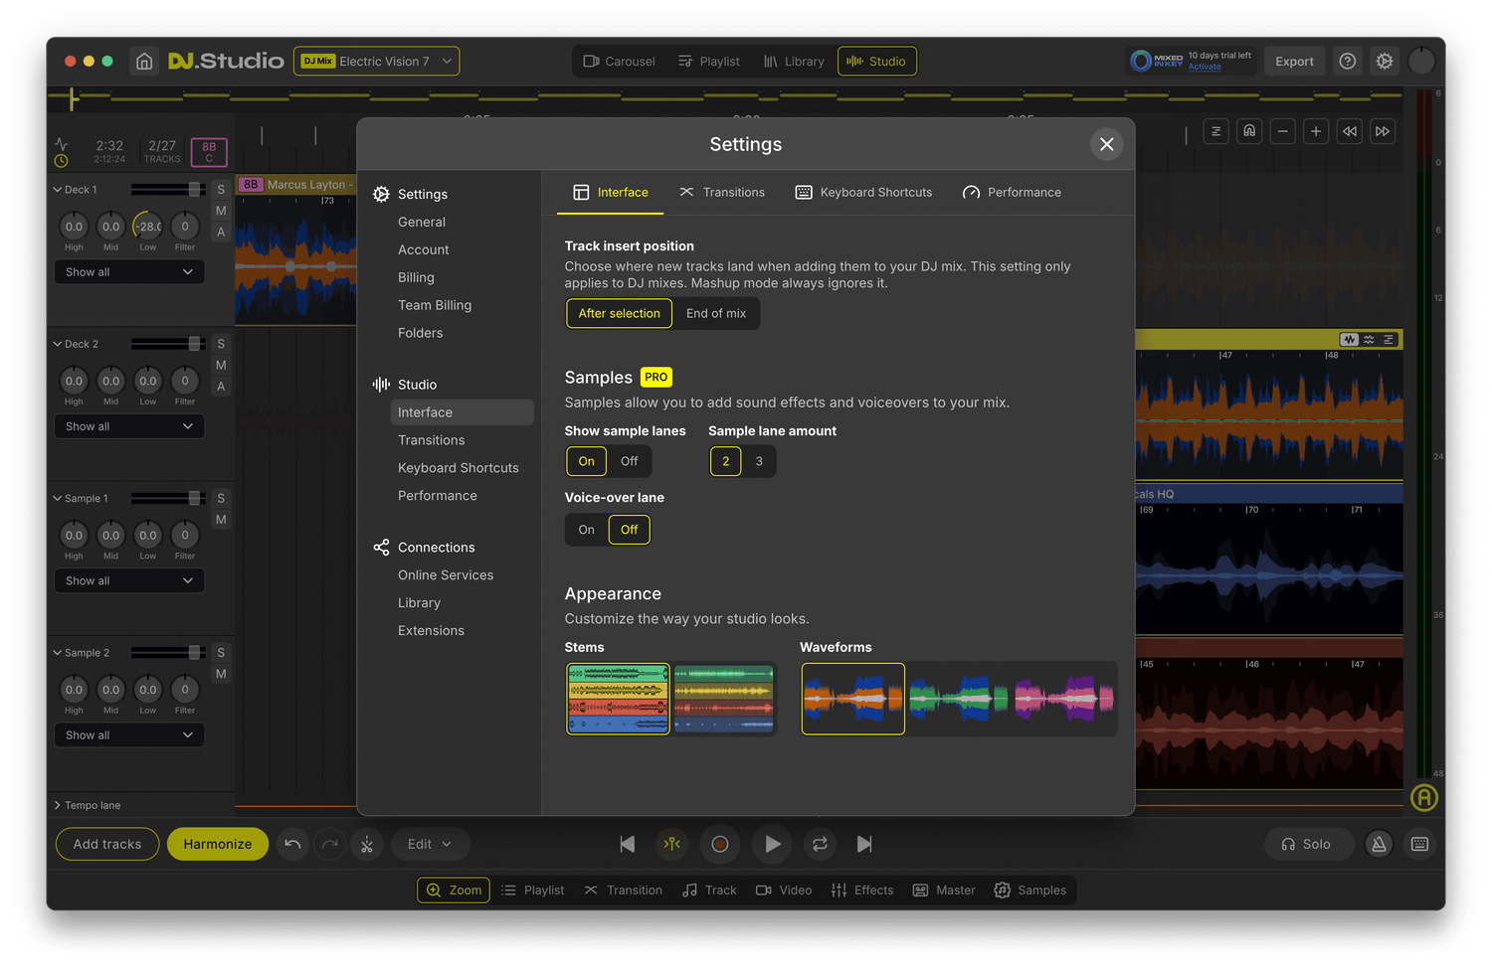
Task: Open Online Services in settings sidebar
Action: coord(446,575)
